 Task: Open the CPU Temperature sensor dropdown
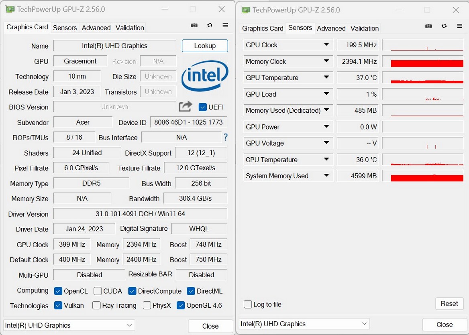(x=326, y=159)
